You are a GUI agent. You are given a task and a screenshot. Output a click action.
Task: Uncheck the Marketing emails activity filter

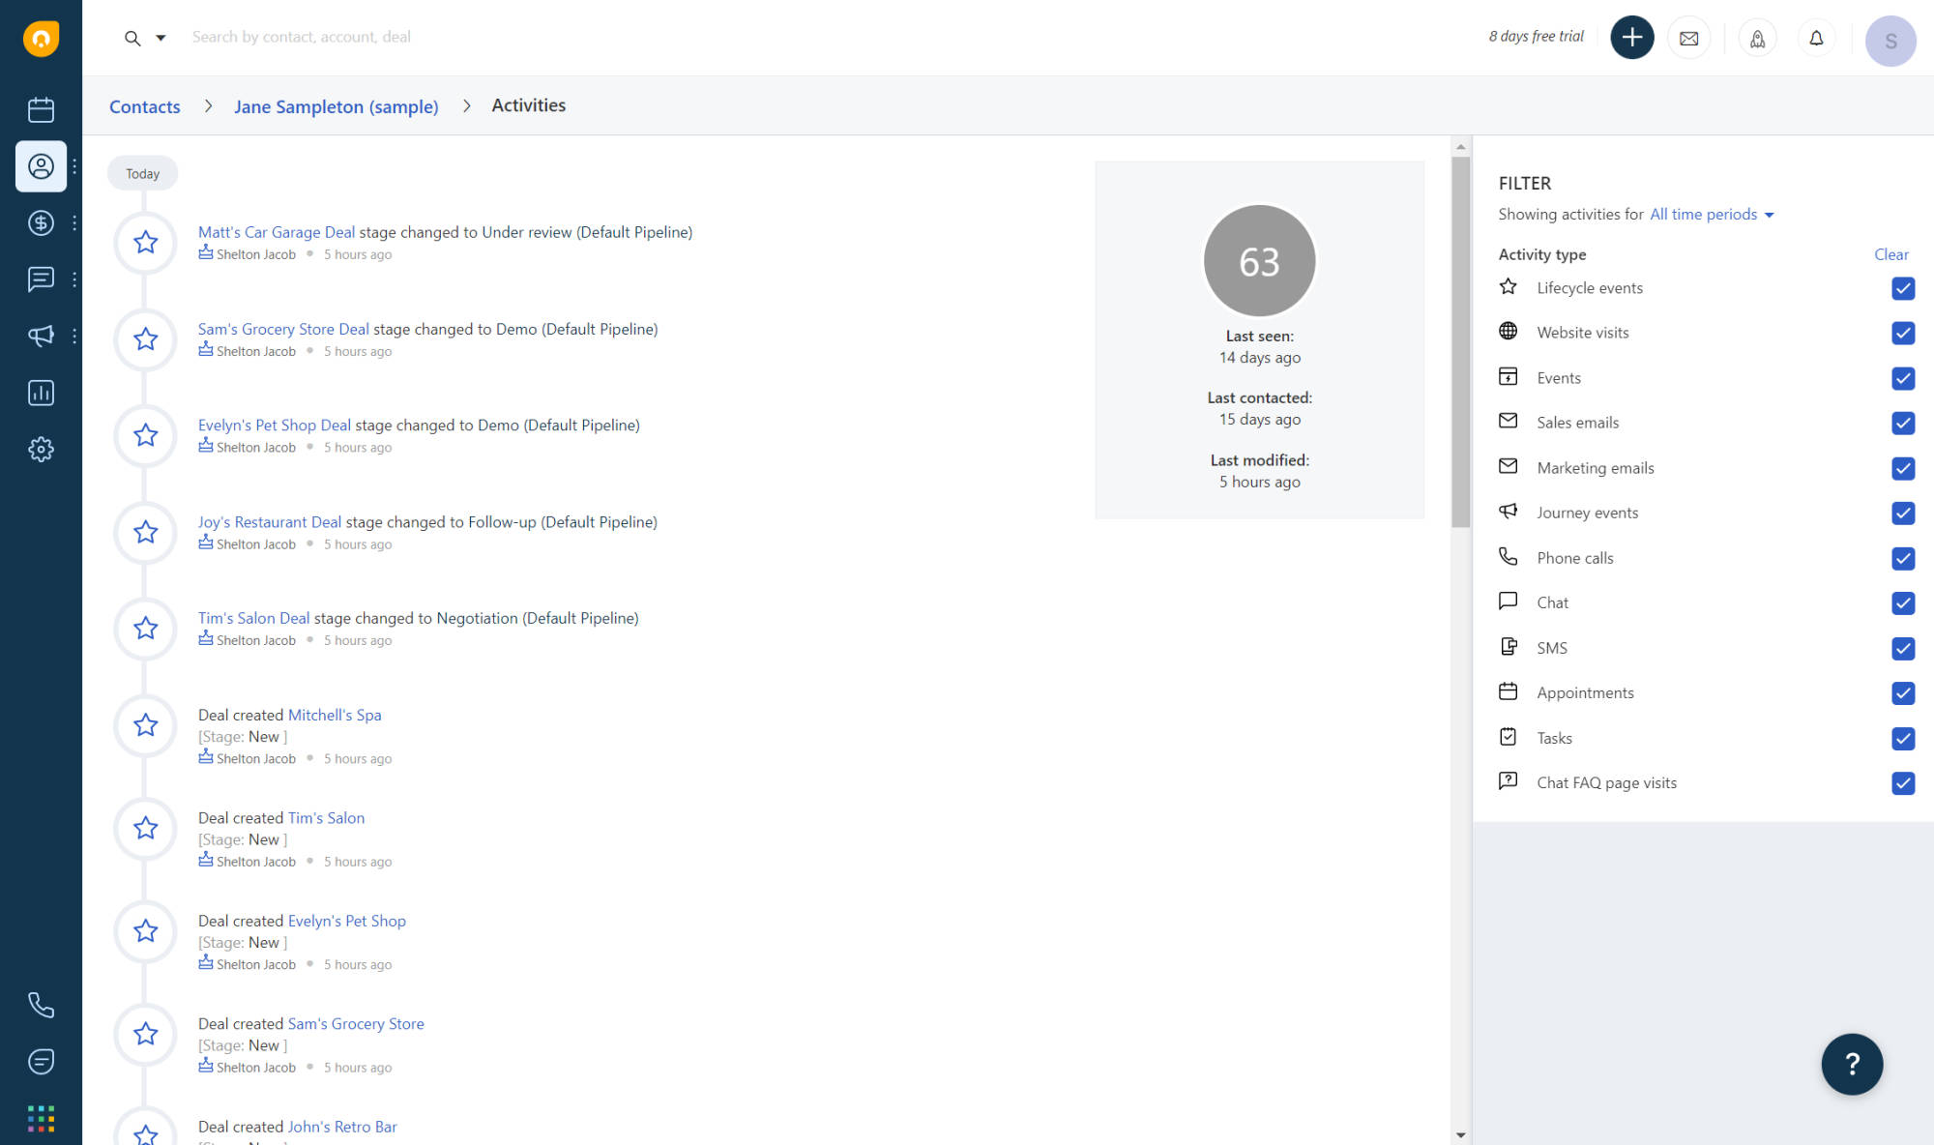point(1903,468)
